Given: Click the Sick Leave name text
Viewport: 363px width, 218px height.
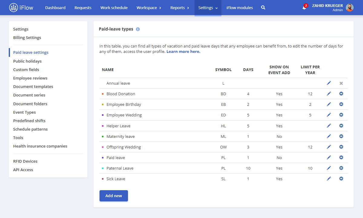Looking at the screenshot, I should (x=116, y=179).
